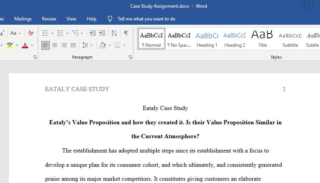Image resolution: width=320 pixels, height=183 pixels.
Task: Apply the Subtitle style
Action: click(x=290, y=39)
